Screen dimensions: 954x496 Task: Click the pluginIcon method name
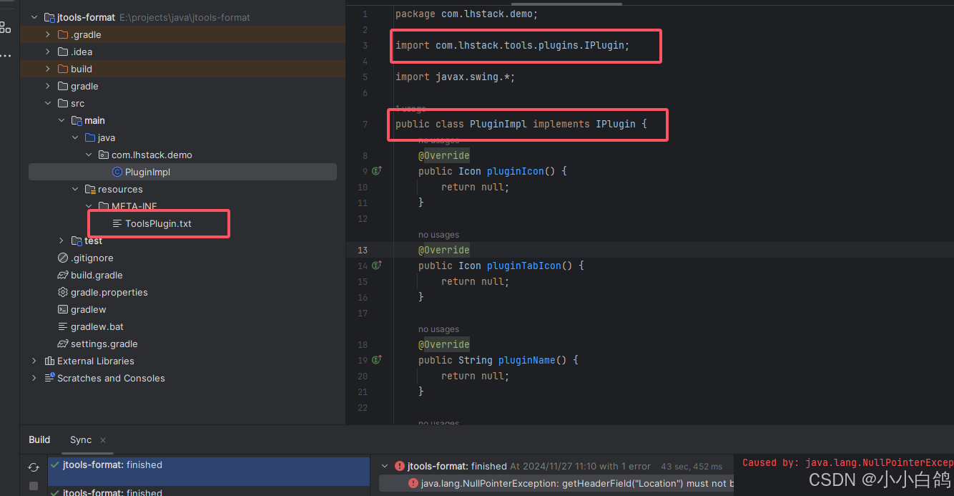[x=515, y=171]
